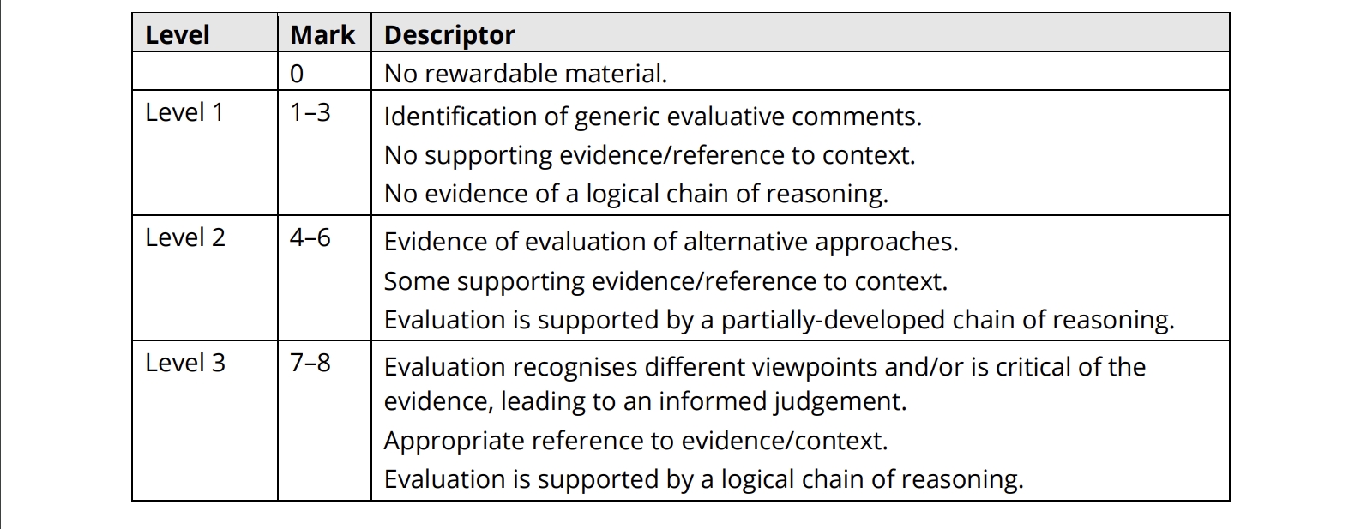Click the "Descriptor" column header
The height and width of the screenshot is (529, 1361).
tap(449, 35)
